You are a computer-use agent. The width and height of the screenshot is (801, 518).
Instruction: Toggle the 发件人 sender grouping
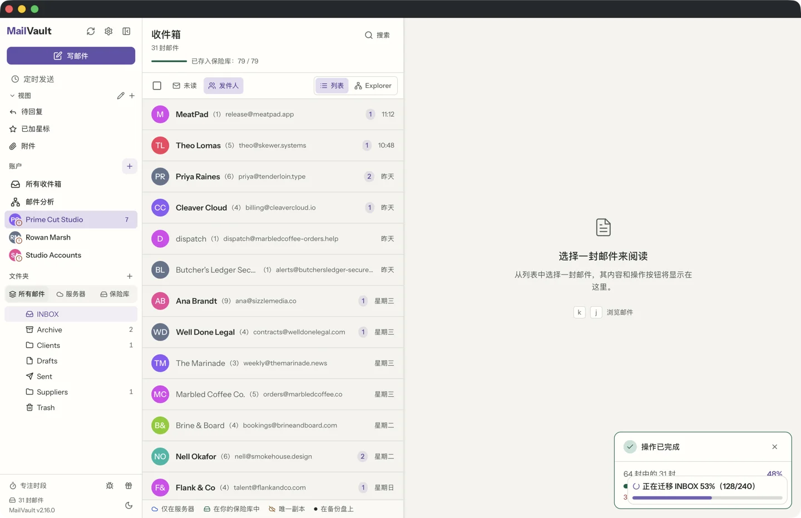pyautogui.click(x=224, y=86)
